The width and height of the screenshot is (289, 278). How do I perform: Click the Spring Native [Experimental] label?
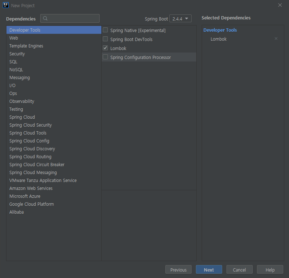point(138,31)
